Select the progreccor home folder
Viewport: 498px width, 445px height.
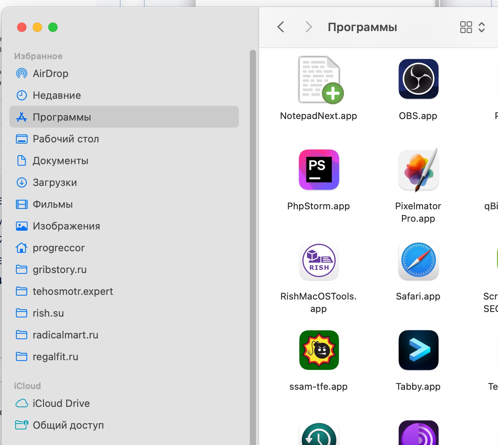[x=58, y=248]
